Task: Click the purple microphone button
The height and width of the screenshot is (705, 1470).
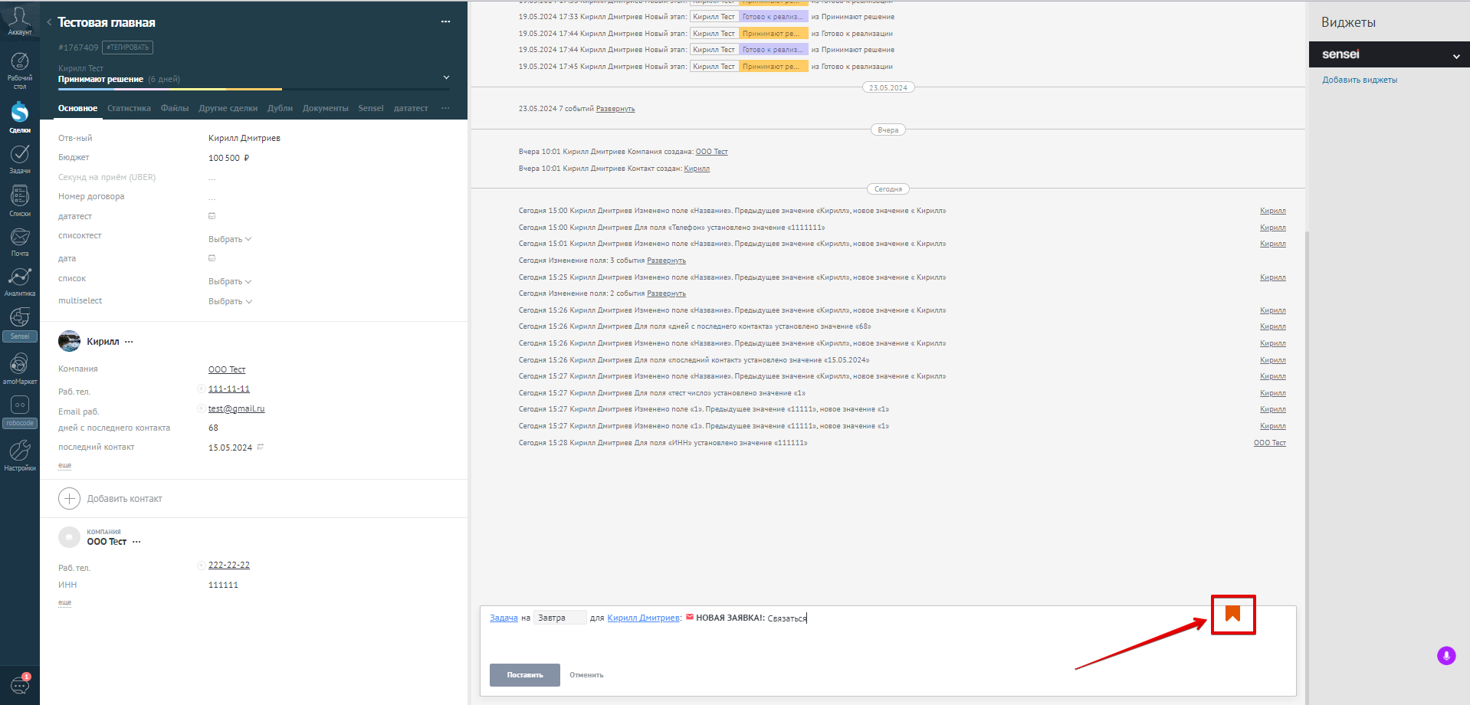Action: [x=1446, y=655]
